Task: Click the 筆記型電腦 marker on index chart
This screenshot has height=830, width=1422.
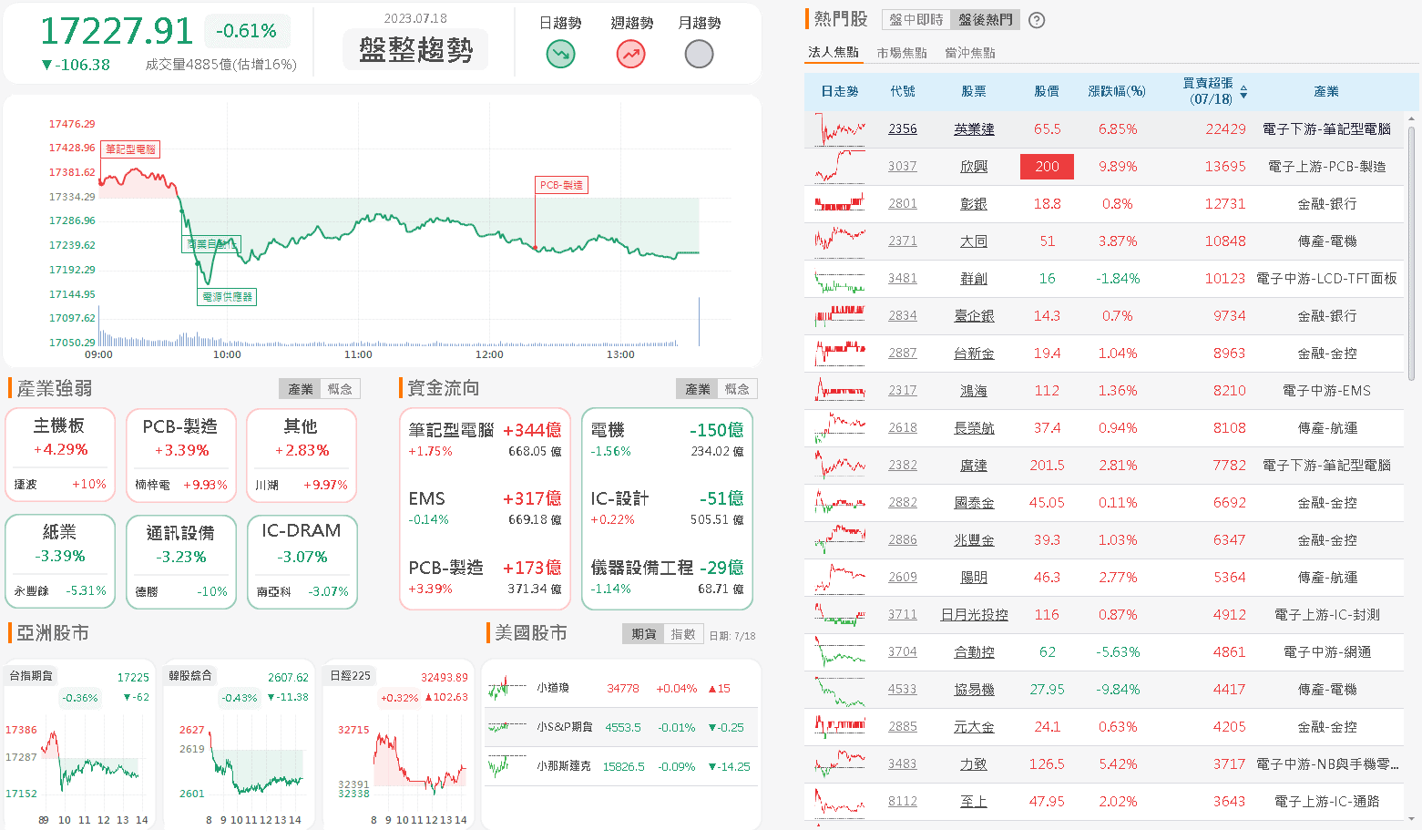Action: tap(130, 149)
